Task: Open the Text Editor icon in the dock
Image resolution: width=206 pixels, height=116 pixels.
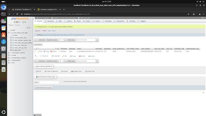Action: [x=4, y=28]
